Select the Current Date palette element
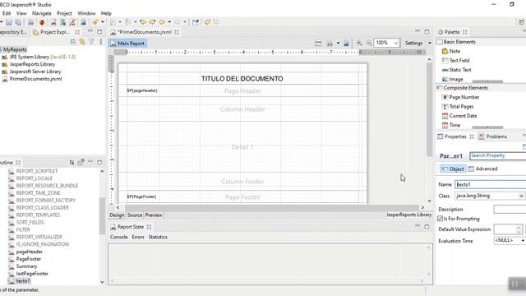526x296 pixels. coord(459,116)
